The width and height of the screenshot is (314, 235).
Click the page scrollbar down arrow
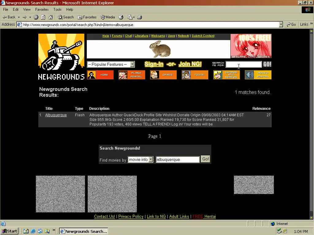(x=312, y=218)
